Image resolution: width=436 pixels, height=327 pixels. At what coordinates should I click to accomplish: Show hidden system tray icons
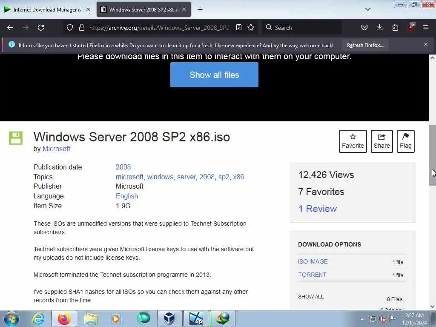(362, 319)
